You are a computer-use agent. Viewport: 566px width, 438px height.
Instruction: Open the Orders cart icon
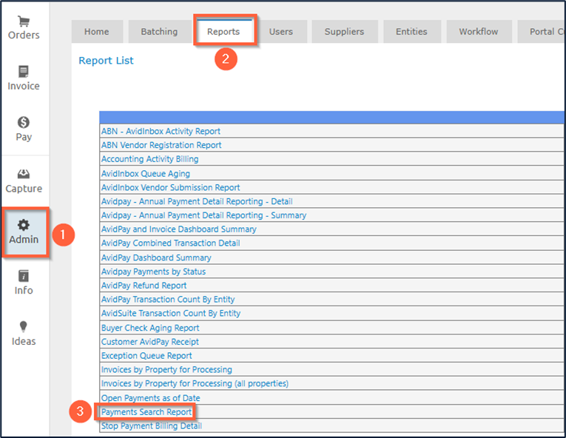point(24,21)
